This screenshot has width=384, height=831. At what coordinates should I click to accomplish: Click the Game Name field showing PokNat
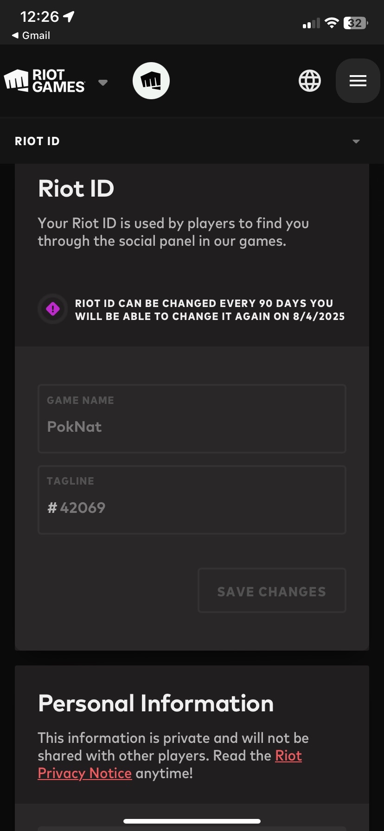point(192,419)
